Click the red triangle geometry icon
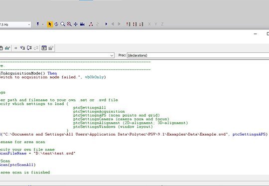 click(x=91, y=24)
